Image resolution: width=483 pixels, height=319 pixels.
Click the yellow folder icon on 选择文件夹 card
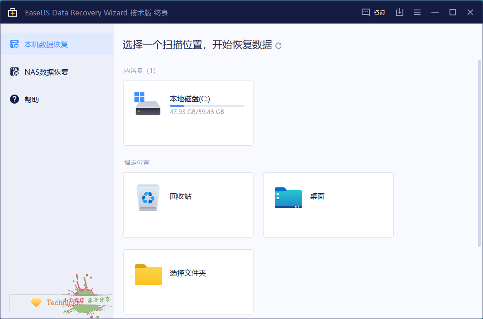148,275
